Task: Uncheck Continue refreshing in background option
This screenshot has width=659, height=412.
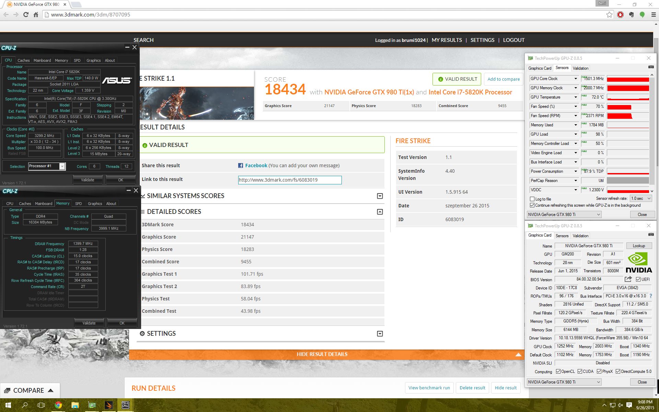Action: coord(532,205)
